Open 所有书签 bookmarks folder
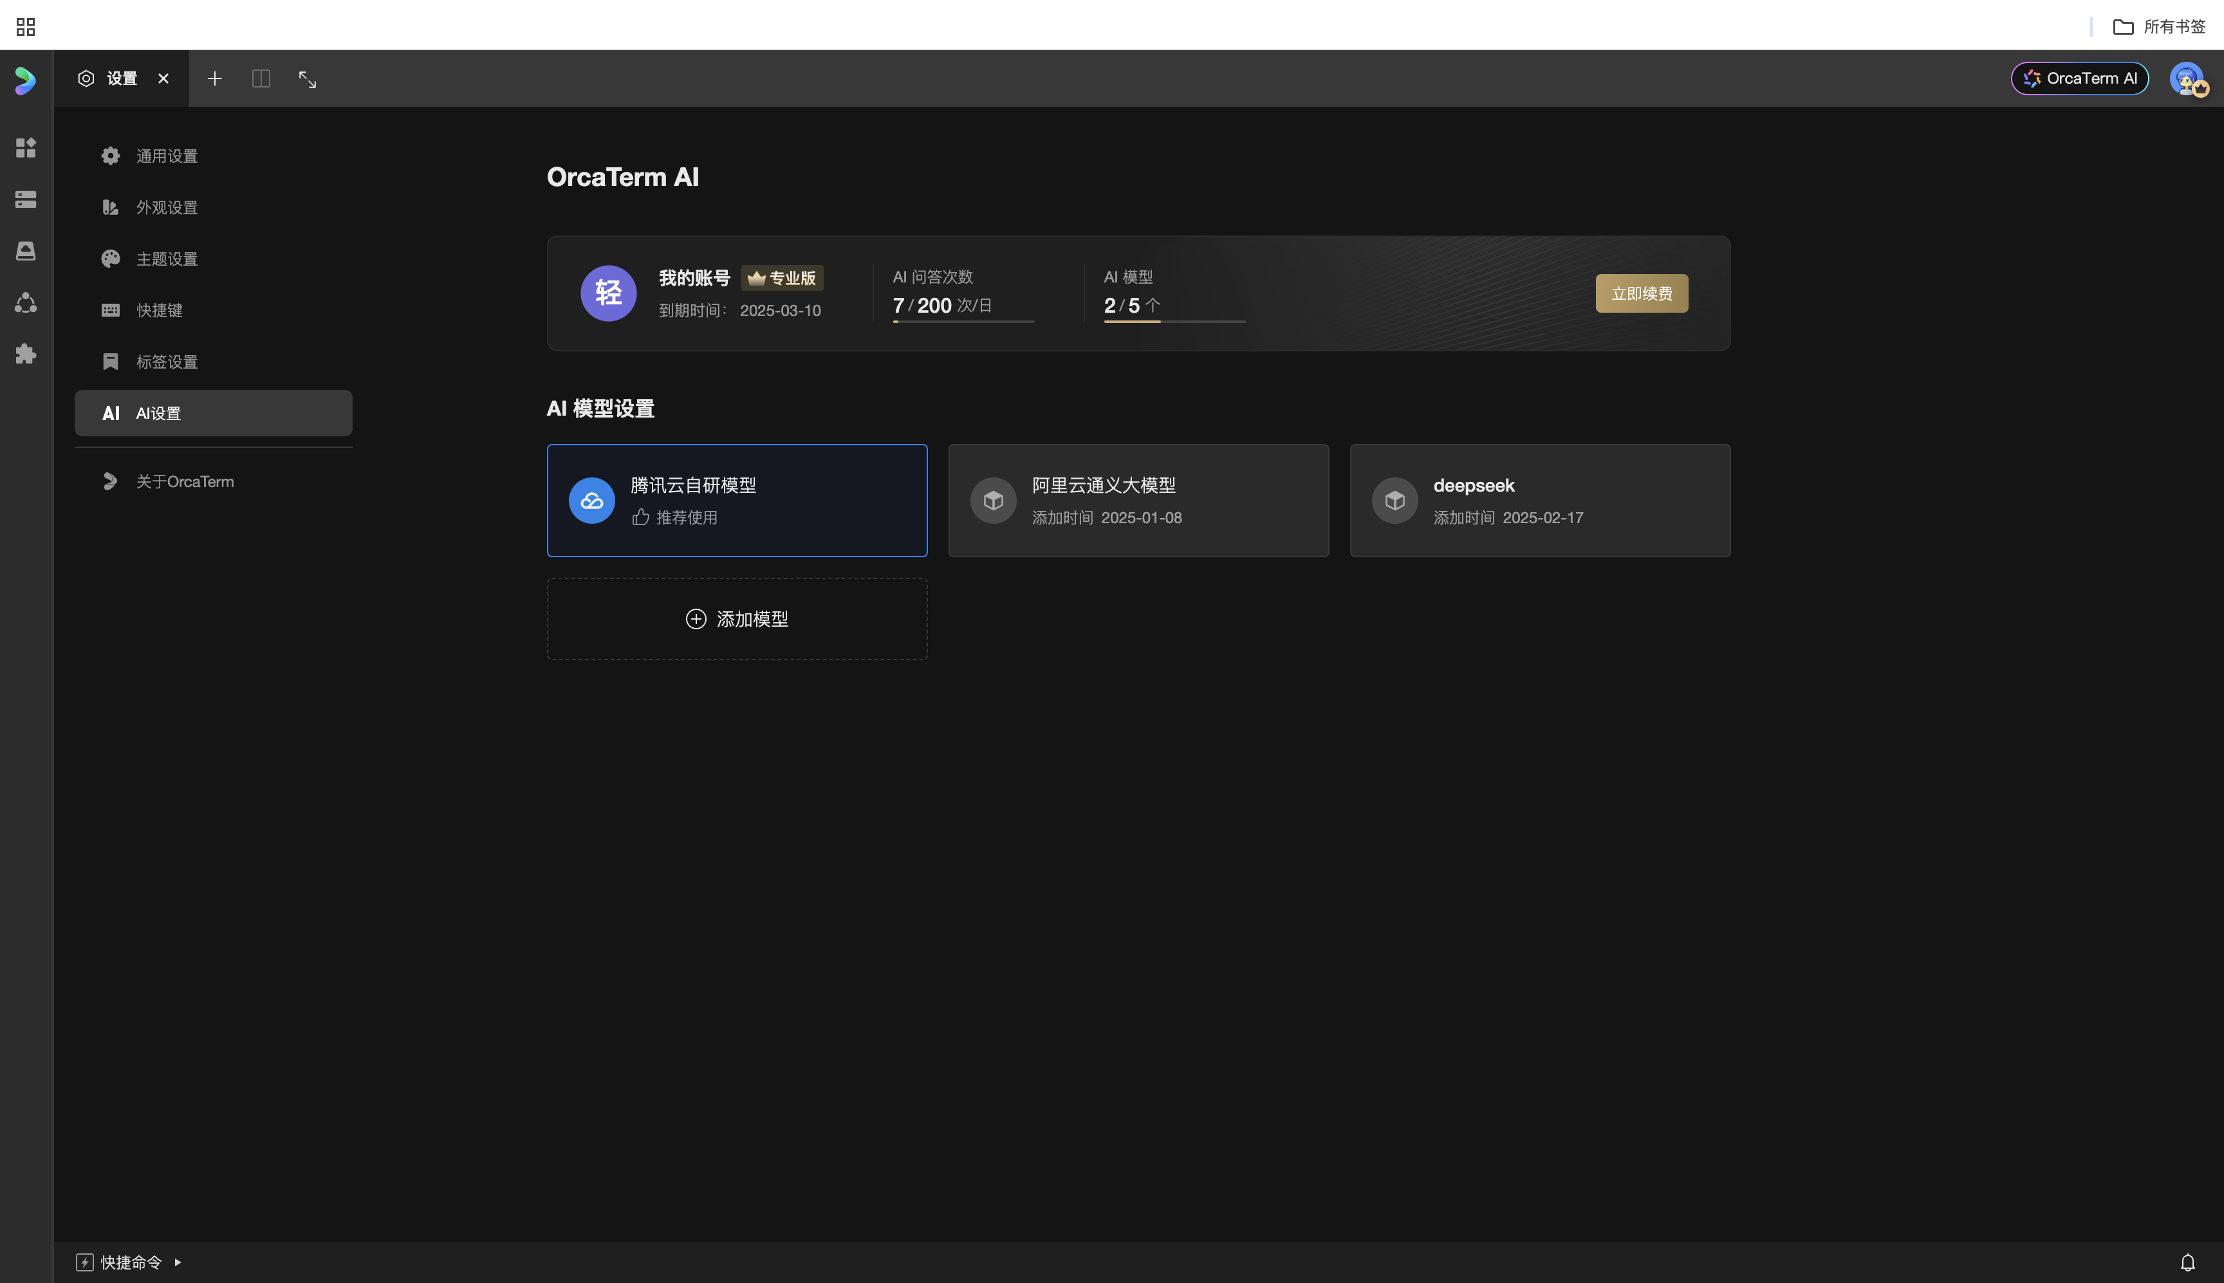The width and height of the screenshot is (2224, 1283). pyautogui.click(x=2159, y=26)
